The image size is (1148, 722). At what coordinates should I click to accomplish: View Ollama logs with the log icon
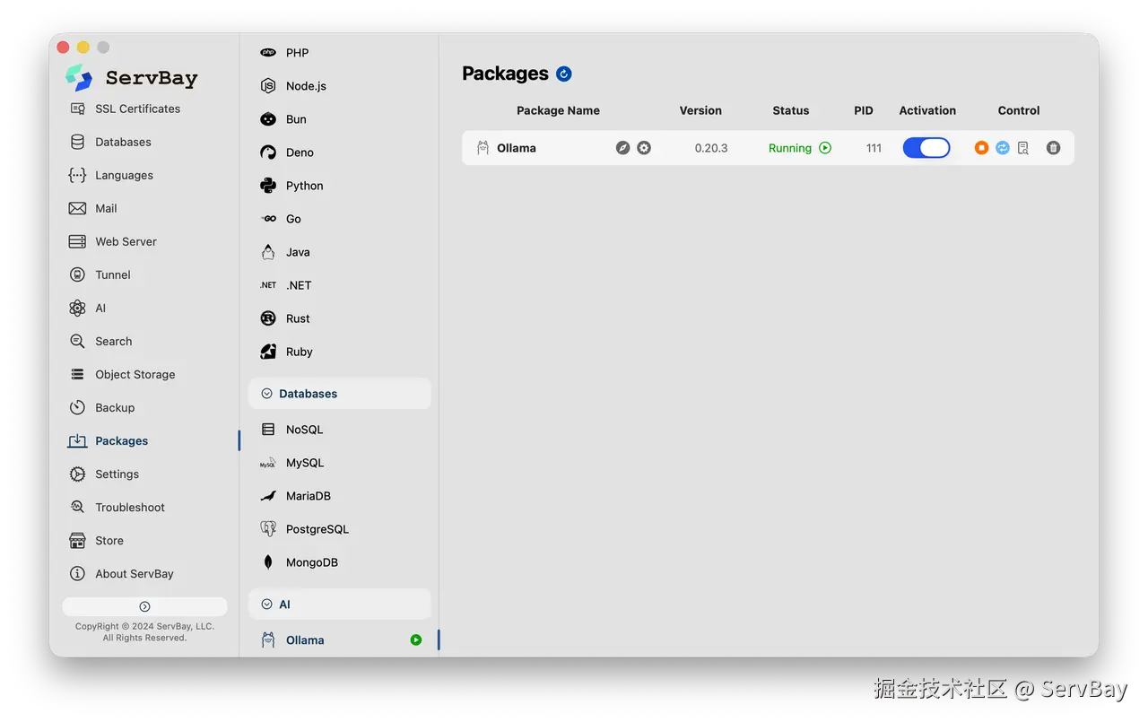(x=1023, y=148)
